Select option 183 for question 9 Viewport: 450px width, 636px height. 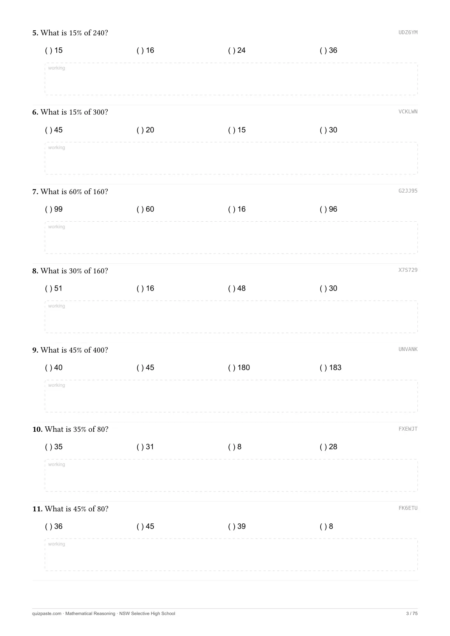pos(330,368)
